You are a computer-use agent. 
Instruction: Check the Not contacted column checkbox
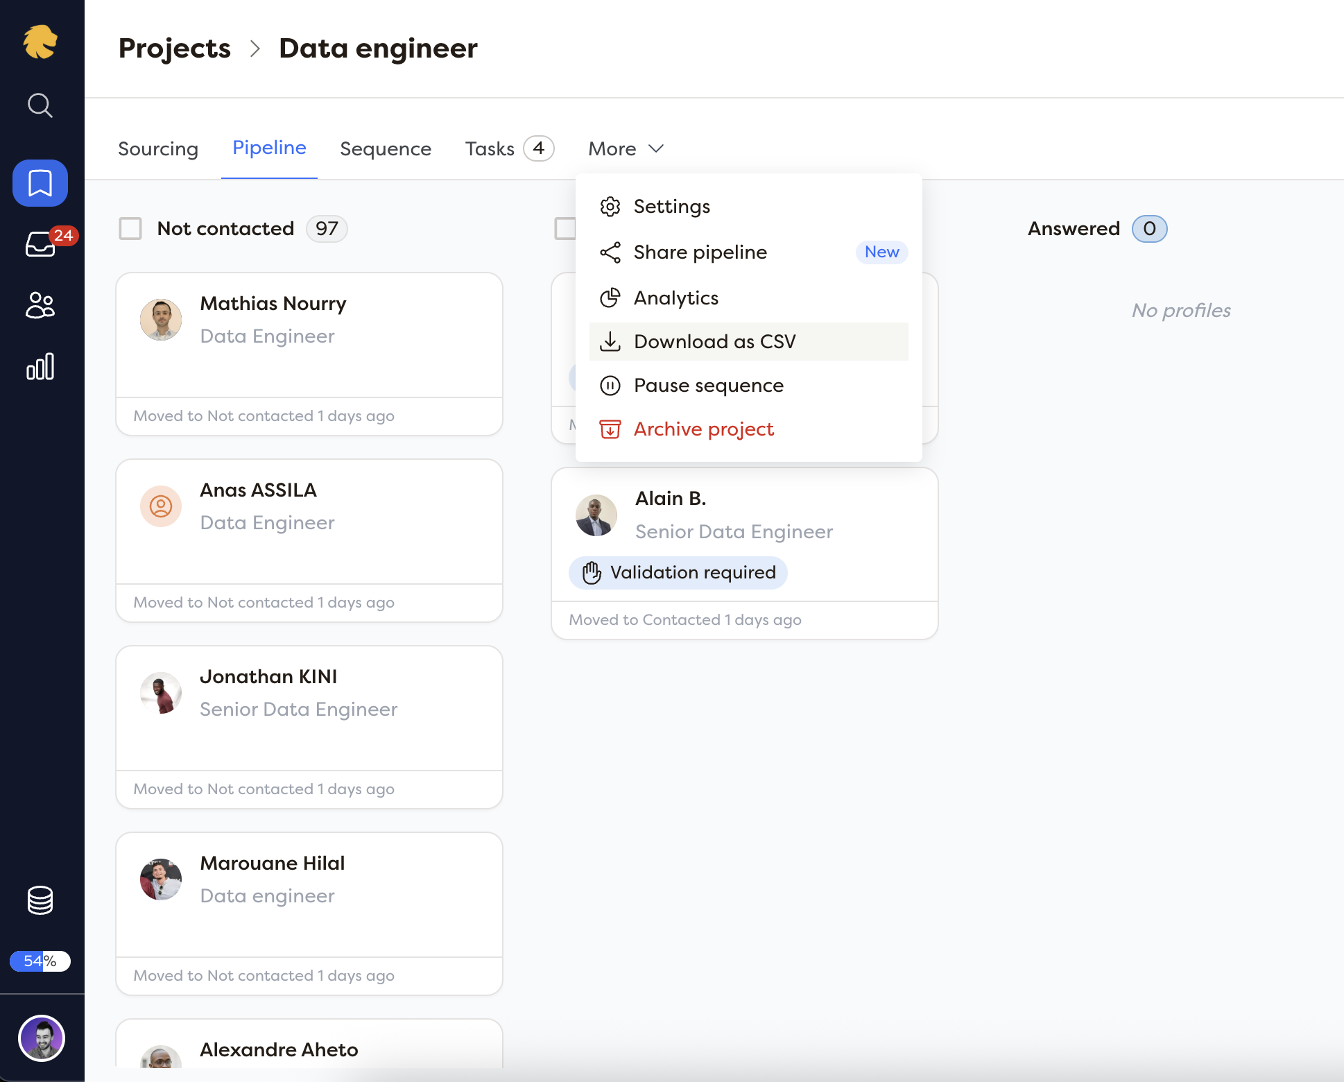(x=130, y=228)
